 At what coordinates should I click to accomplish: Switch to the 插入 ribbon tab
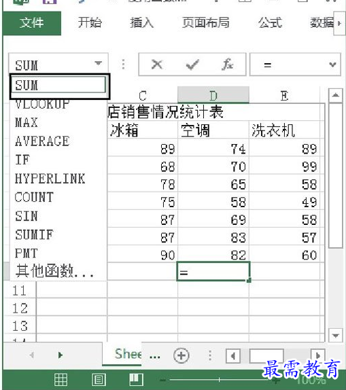pyautogui.click(x=141, y=22)
